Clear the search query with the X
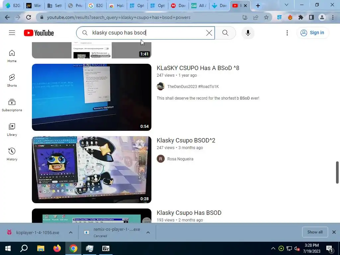 pos(209,33)
